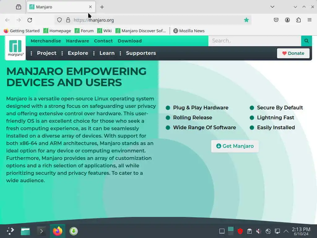This screenshot has width=317, height=238.
Task: Click the website Search field
Action: coord(255,41)
